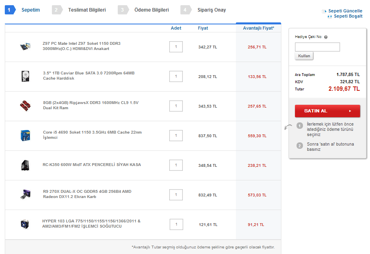370x254 pixels.
Task: Edit quantity for HYPER 103 cooler
Action: [176, 224]
